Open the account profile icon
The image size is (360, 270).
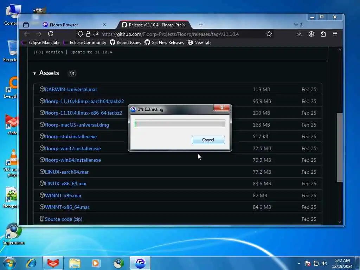tap(311, 34)
